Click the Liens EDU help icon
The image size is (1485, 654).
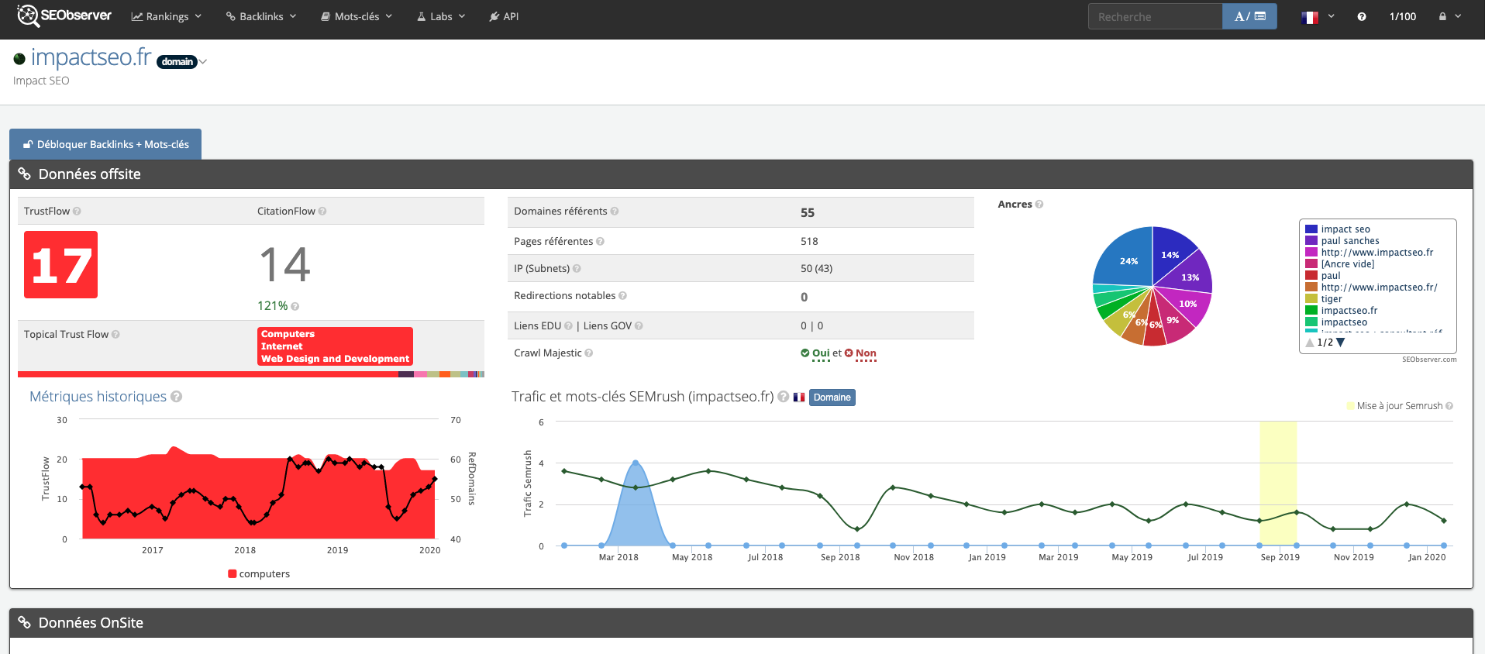(x=568, y=325)
